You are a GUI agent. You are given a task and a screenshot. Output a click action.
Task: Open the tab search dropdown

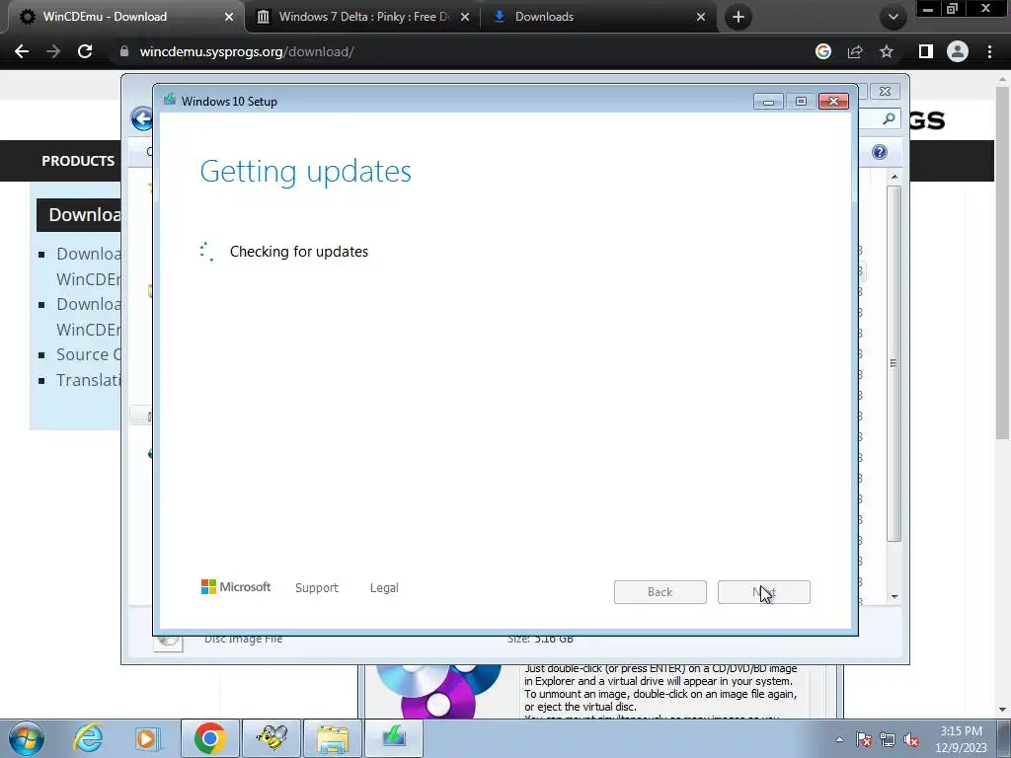(x=893, y=17)
